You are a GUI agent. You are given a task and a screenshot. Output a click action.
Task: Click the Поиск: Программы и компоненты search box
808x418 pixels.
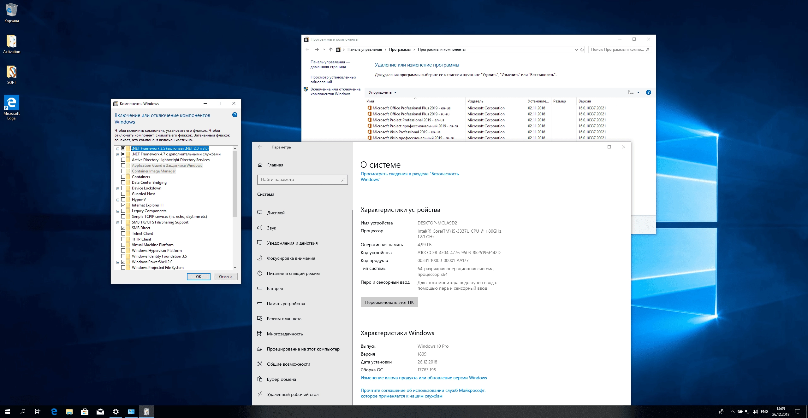pos(620,49)
